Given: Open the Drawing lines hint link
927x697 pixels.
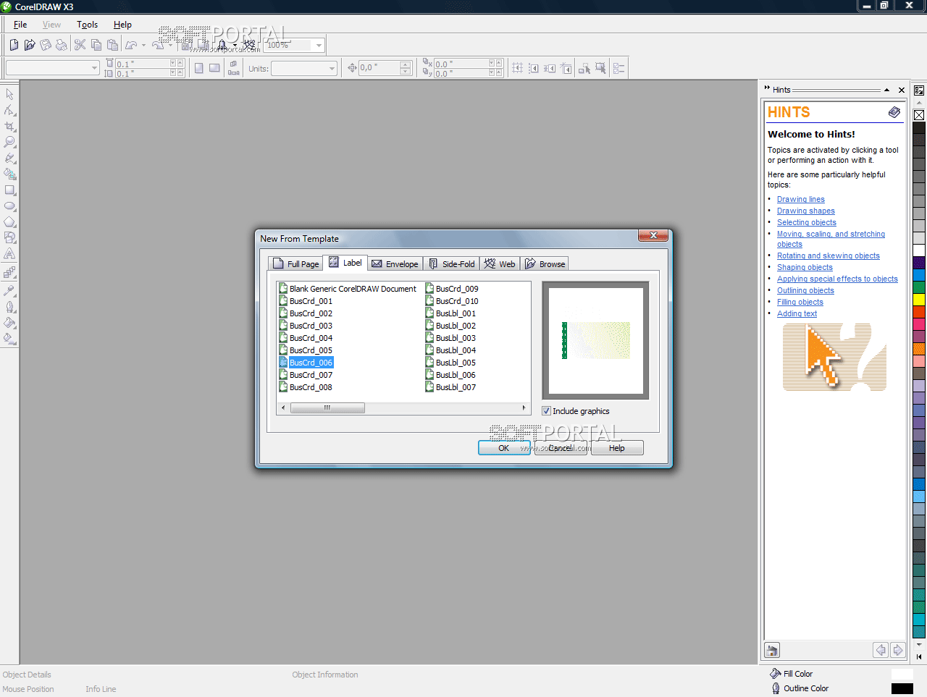Looking at the screenshot, I should click(x=801, y=199).
